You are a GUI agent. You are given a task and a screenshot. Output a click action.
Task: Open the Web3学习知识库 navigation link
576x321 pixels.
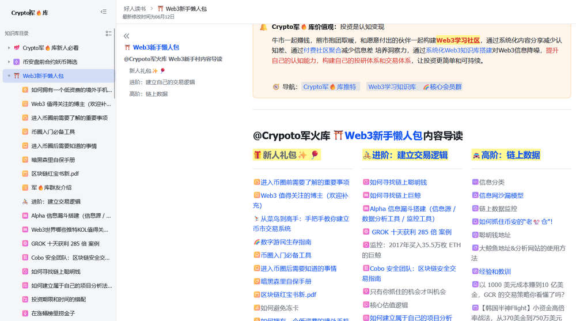click(392, 87)
